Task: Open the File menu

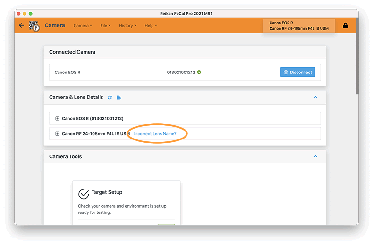Action: click(105, 25)
